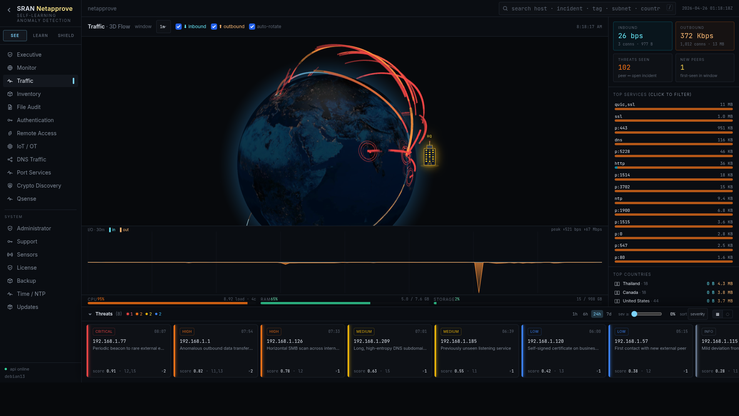Open the sort severity dropdown
The width and height of the screenshot is (739, 416).
coord(697,314)
